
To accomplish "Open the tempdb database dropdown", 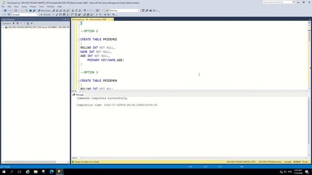I will 37,15.
